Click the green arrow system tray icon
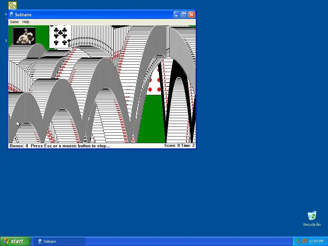 click(x=298, y=242)
